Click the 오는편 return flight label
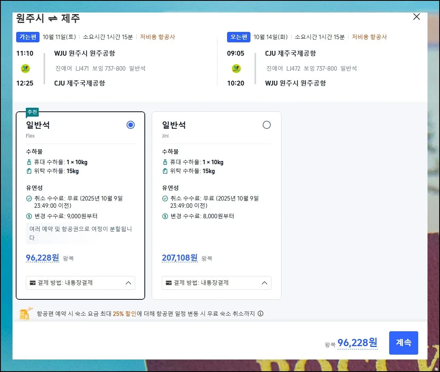Viewport: 440px width, 372px height. click(239, 37)
